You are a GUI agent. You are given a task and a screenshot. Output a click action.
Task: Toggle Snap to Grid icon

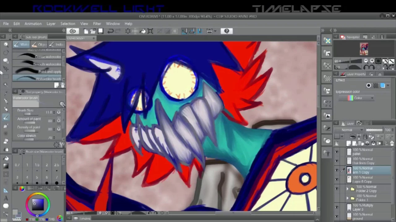(x=200, y=31)
